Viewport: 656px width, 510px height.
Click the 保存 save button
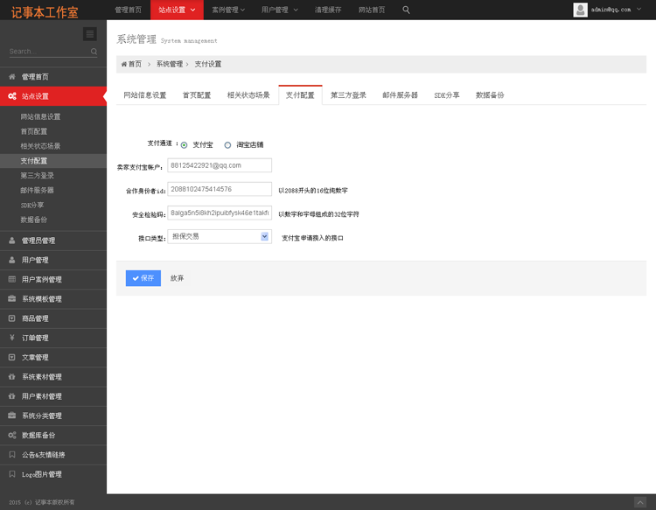[x=143, y=278]
